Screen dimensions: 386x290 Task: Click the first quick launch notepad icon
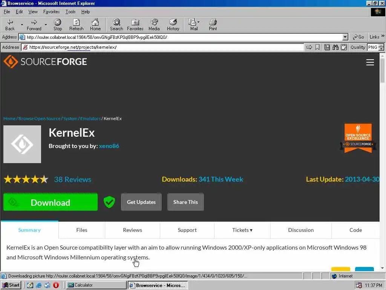[x=30, y=285]
